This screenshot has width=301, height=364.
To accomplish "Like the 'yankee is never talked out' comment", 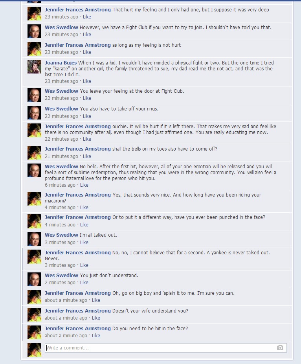I will pos(84,265).
